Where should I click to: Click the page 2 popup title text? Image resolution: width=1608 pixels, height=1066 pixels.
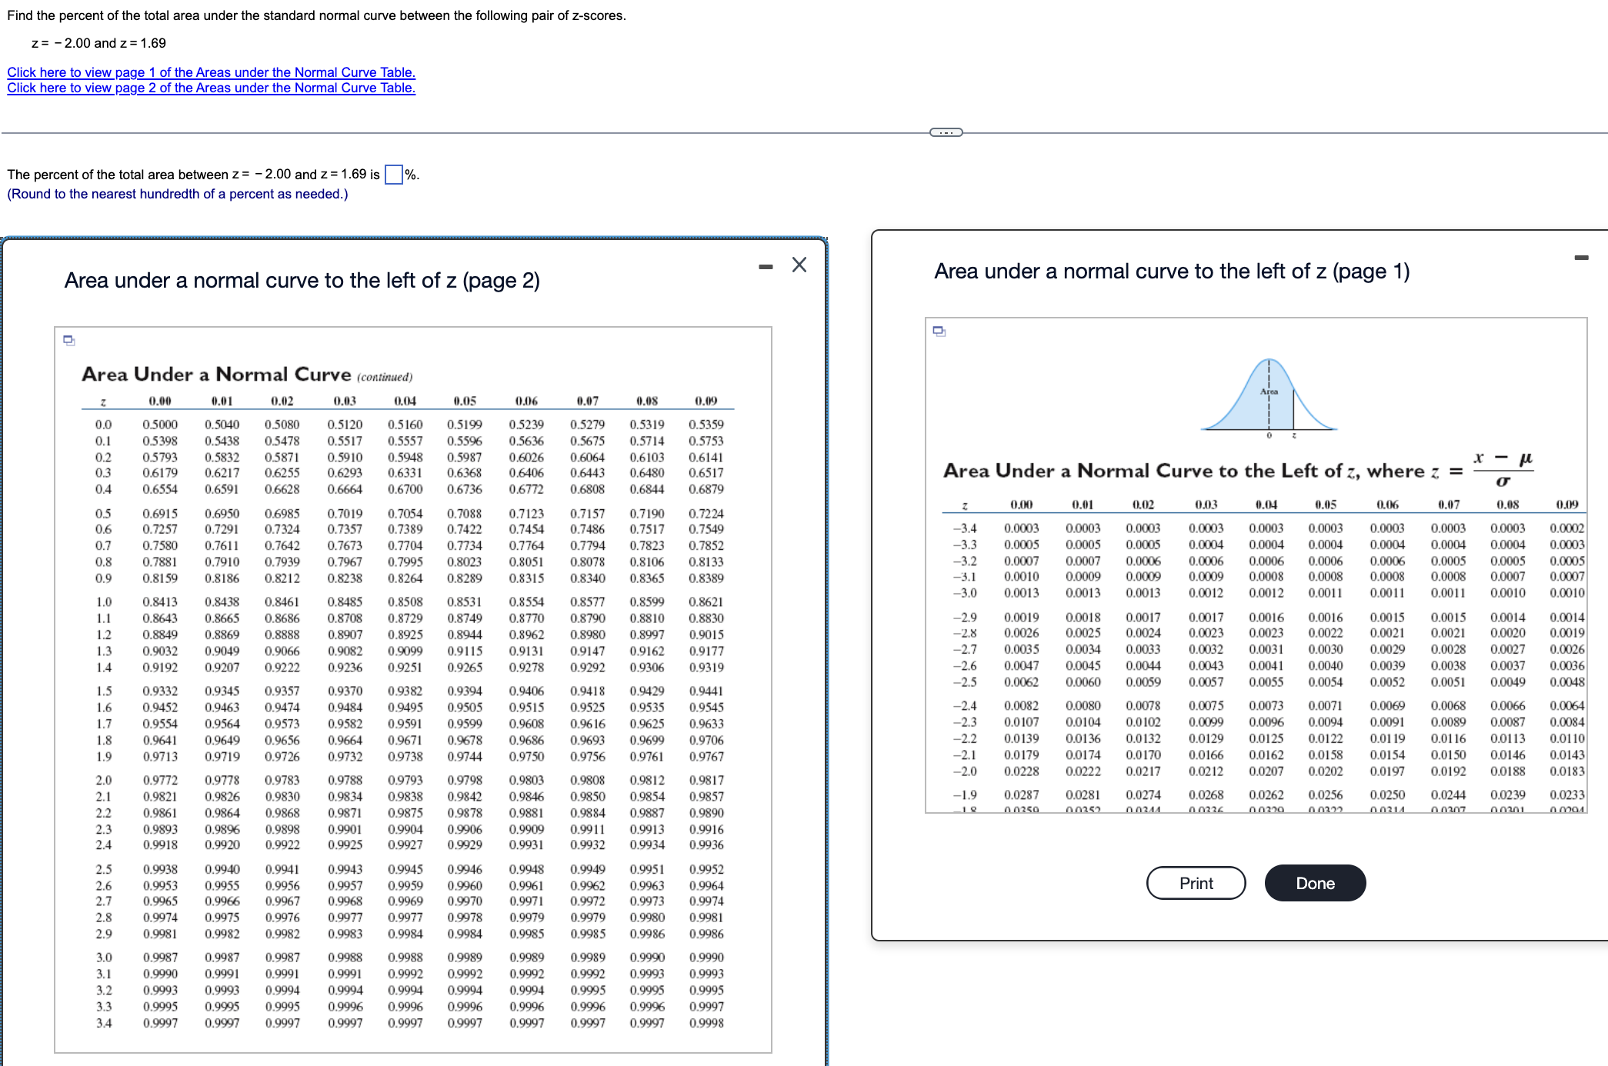pos(302,281)
